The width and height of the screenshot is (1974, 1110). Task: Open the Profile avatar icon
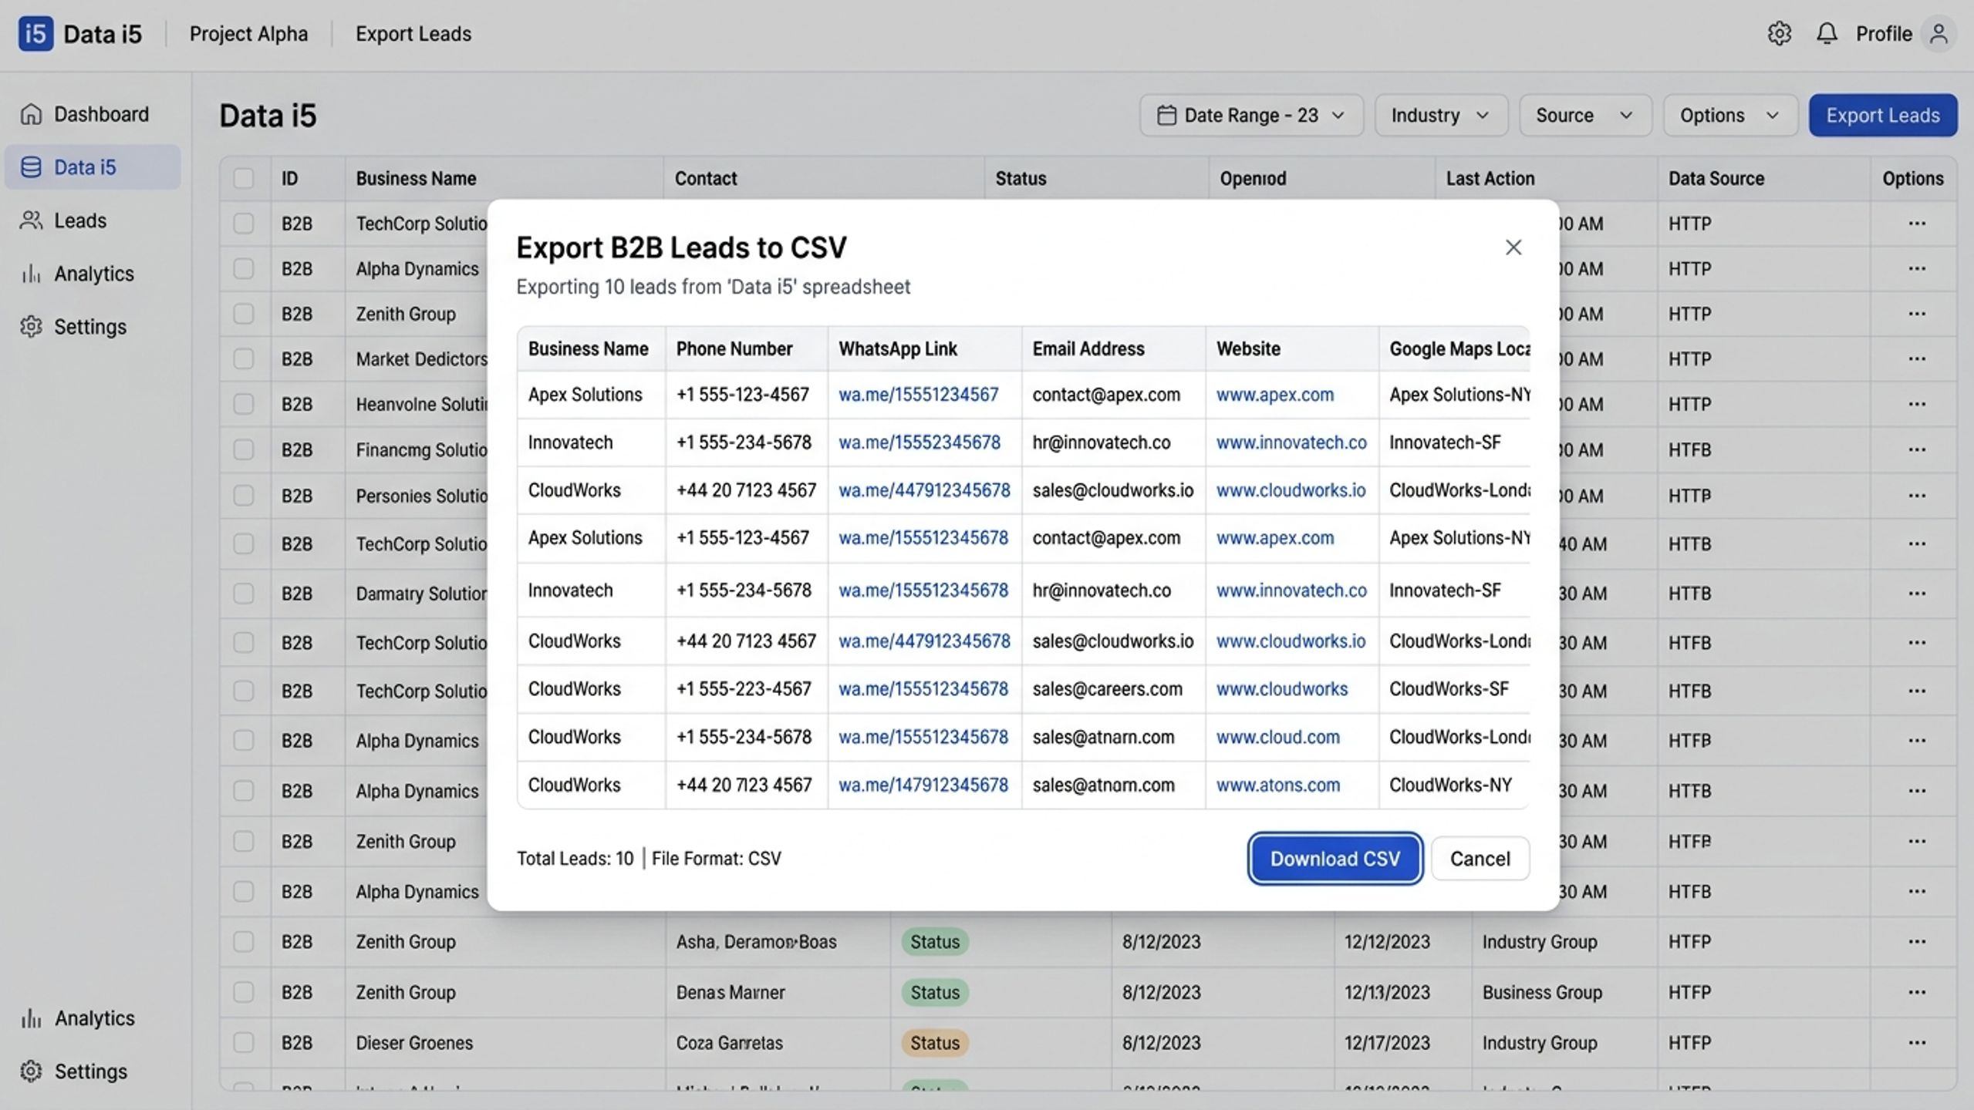point(1938,34)
